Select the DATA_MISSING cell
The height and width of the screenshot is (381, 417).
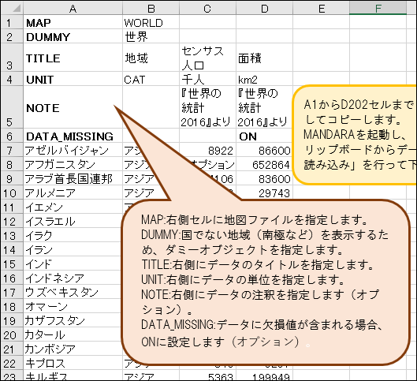point(73,136)
